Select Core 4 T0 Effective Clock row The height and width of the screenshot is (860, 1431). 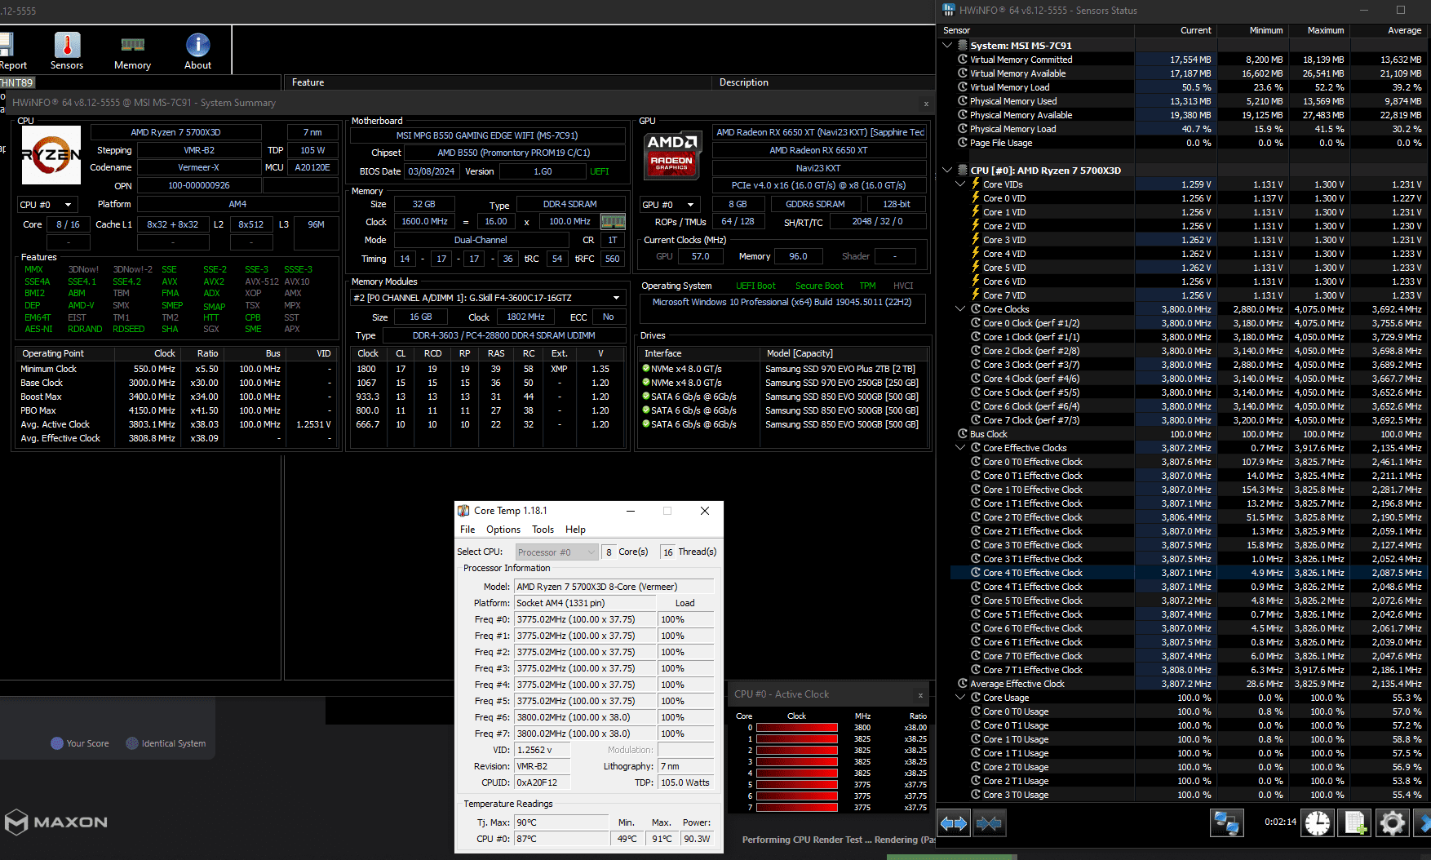pyautogui.click(x=1190, y=573)
